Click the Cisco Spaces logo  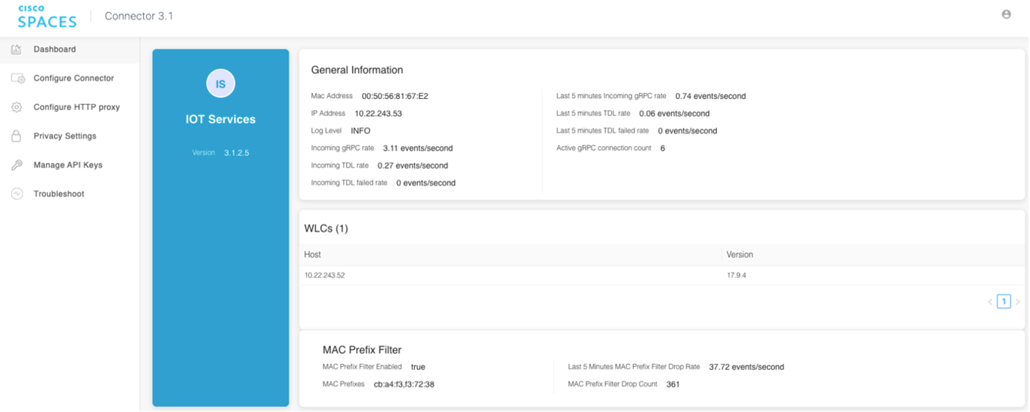[x=46, y=16]
